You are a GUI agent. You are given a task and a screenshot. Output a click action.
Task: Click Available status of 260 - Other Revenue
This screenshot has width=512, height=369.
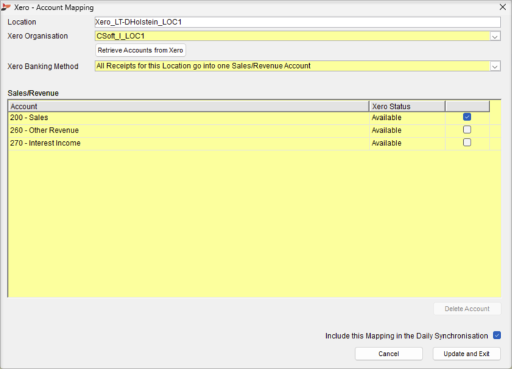click(x=387, y=130)
